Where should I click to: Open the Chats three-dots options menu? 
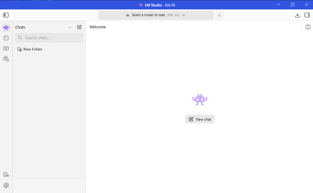[x=70, y=27]
